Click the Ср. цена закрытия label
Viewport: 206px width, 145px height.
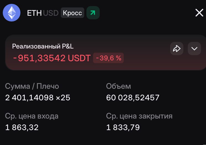(x=139, y=116)
